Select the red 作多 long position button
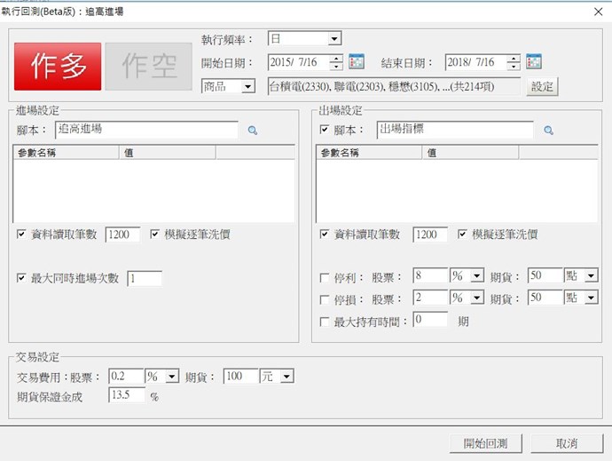This screenshot has width=612, height=461. 58,67
